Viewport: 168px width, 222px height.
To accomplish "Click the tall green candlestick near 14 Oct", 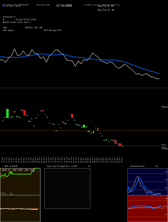I will [7, 113].
